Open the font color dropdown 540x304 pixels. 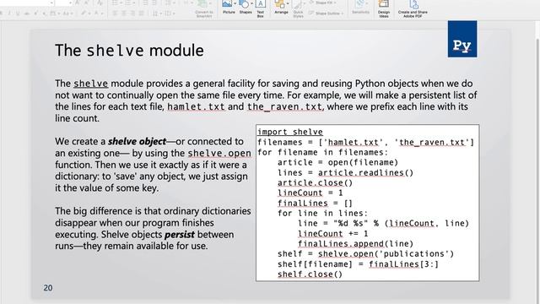102,14
